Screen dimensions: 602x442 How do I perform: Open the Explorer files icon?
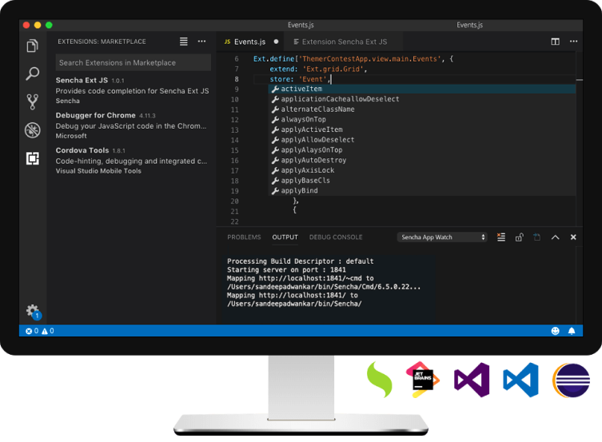(33, 46)
